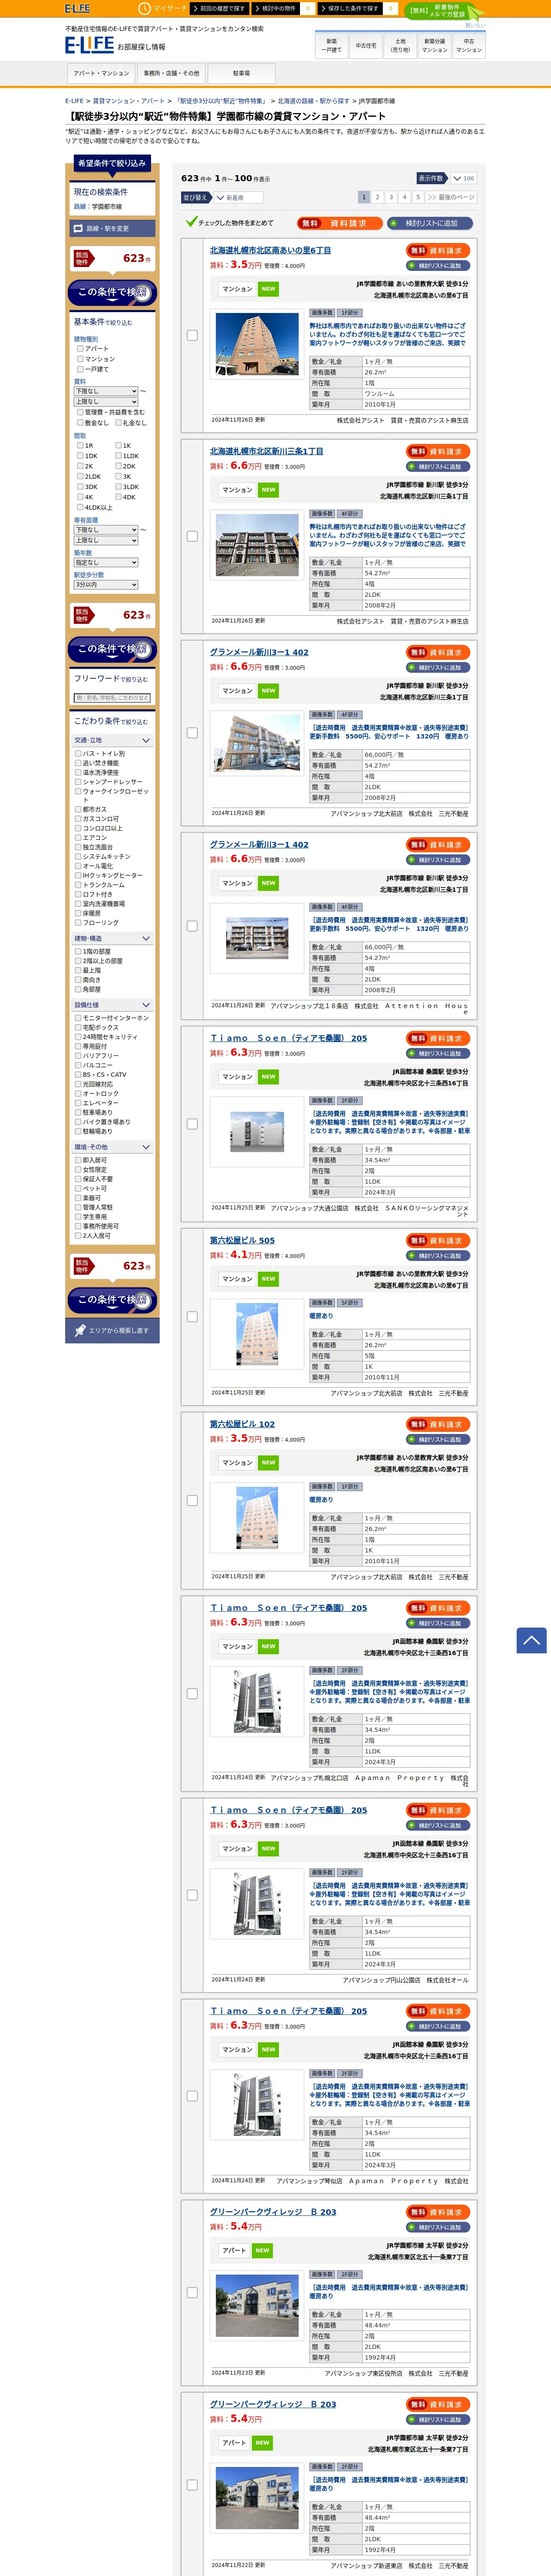Click the pin icon on エリアから検索し直す
This screenshot has width=551, height=2576.
point(80,1331)
